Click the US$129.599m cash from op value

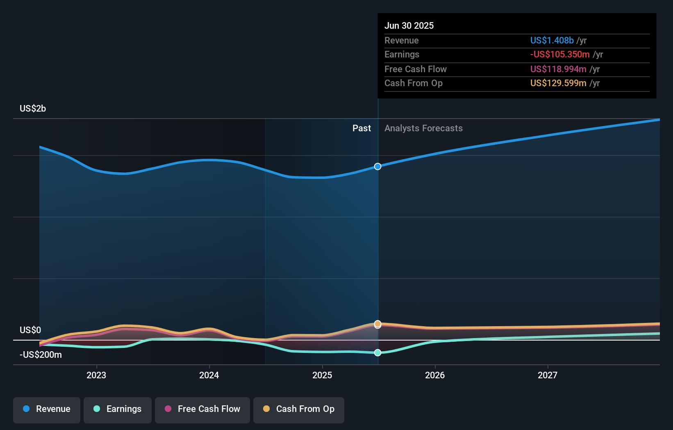coord(558,83)
